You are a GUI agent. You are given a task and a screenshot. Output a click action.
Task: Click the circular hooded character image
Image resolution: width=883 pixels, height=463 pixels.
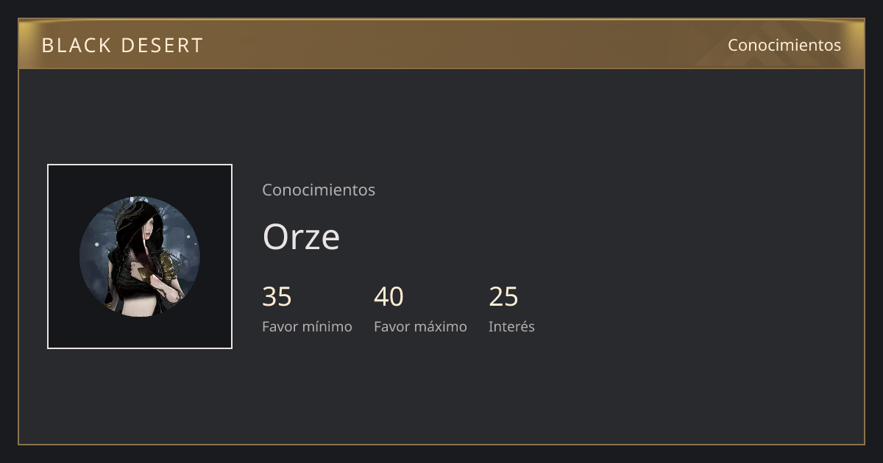click(x=140, y=256)
